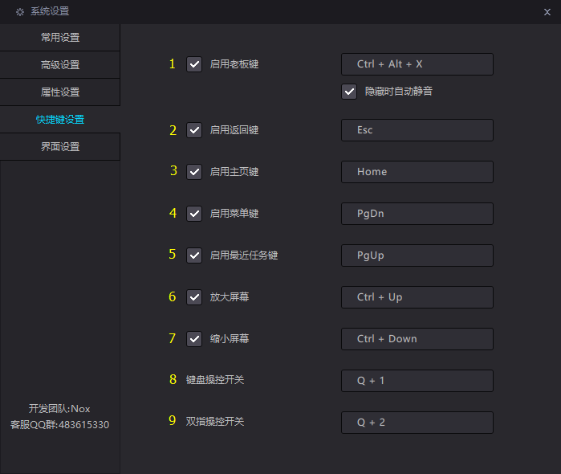
Task: Select the Ctrl + Up shortcut field
Action: [417, 297]
